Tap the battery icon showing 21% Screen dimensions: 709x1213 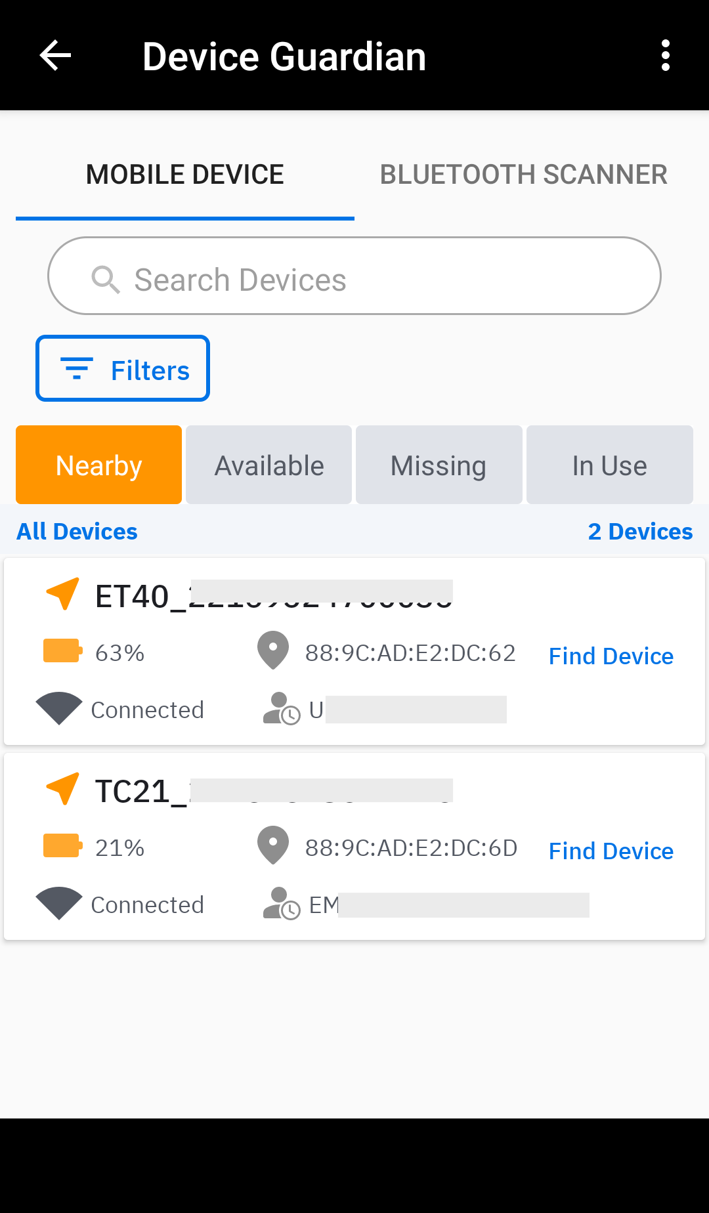(62, 845)
